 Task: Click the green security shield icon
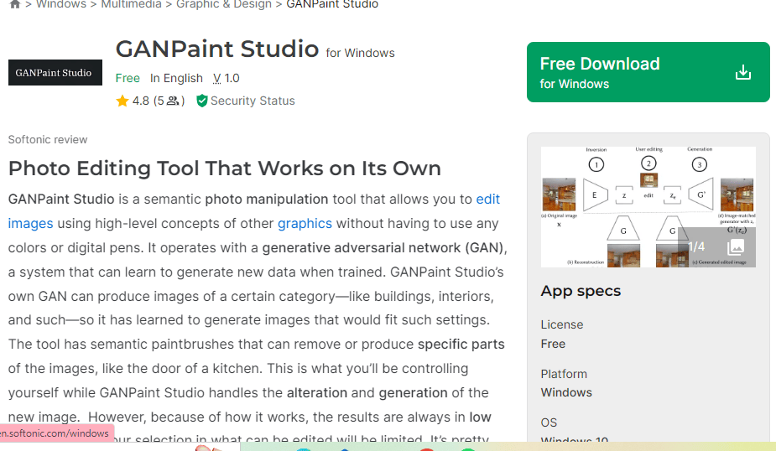tap(201, 101)
